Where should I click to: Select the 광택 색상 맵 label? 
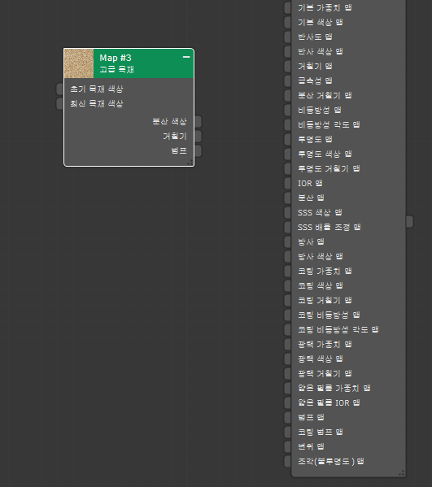[321, 359]
